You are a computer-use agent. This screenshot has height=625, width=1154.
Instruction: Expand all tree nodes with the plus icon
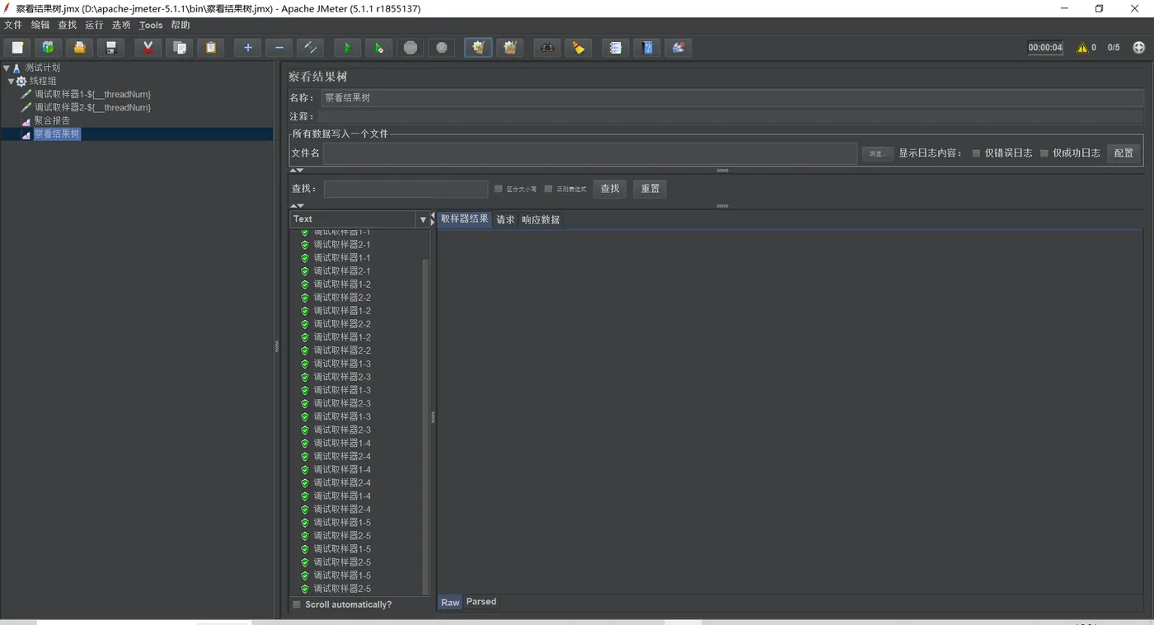[x=248, y=48]
